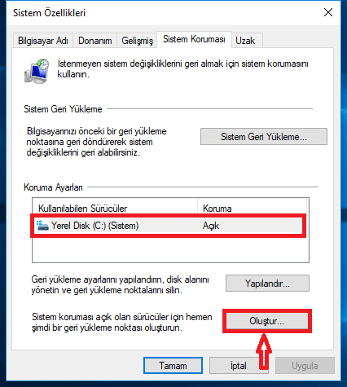This screenshot has height=387, width=347.
Task: Click the Açık protection status cell
Action: (211, 226)
